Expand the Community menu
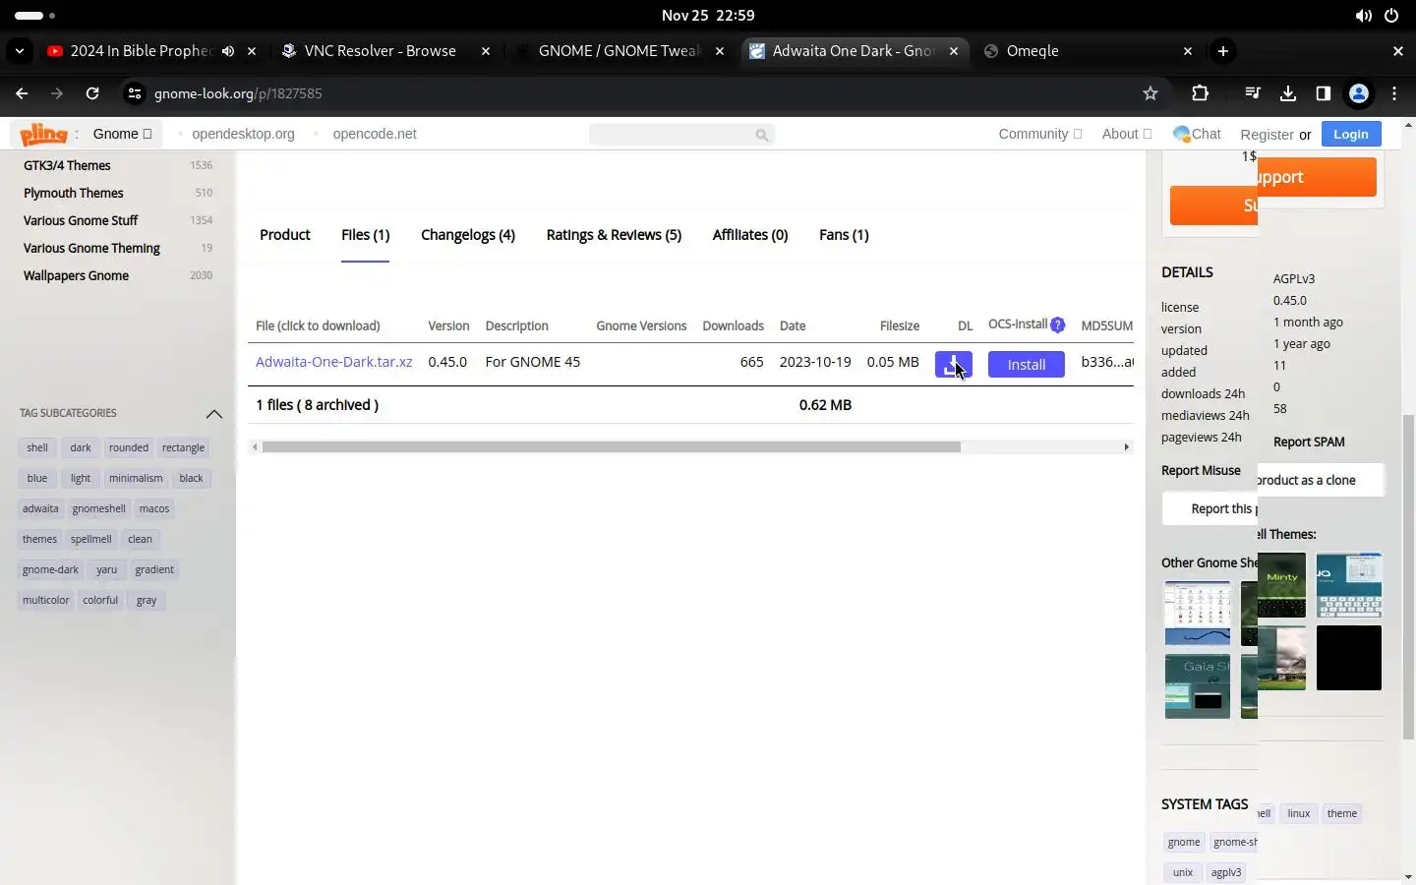The width and height of the screenshot is (1416, 885). (1039, 134)
